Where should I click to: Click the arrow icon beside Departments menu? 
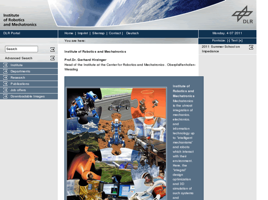(x=5, y=71)
